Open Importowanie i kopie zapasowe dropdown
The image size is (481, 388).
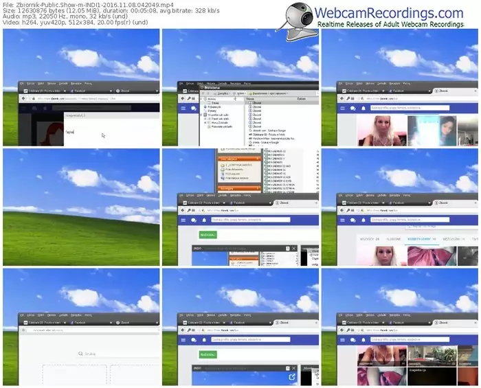pos(269,93)
